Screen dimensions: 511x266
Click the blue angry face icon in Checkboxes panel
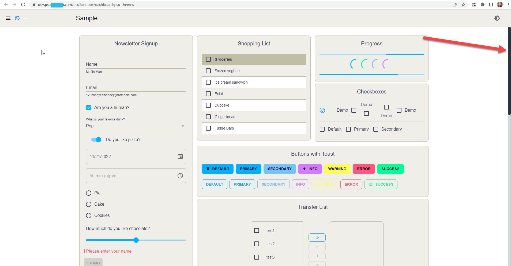tap(323, 110)
